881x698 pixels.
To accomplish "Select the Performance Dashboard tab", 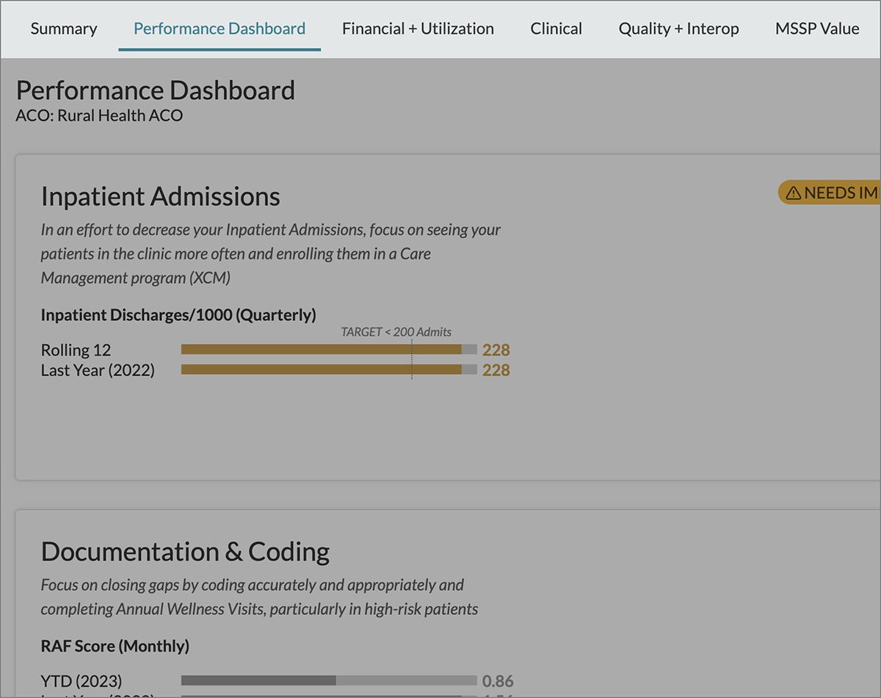I will click(x=220, y=29).
